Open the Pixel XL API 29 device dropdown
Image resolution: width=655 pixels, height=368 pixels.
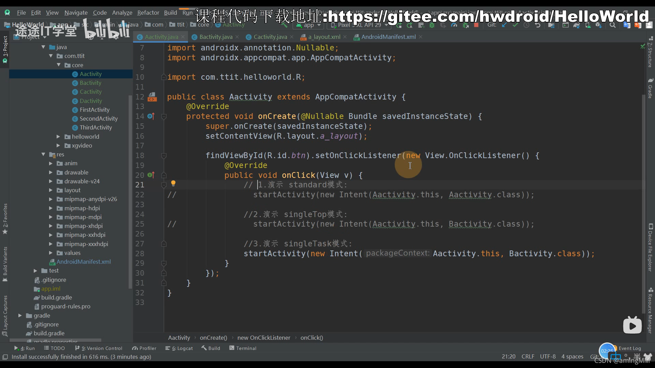(359, 25)
